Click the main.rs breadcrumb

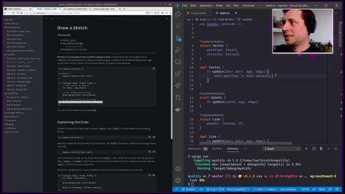[203, 19]
